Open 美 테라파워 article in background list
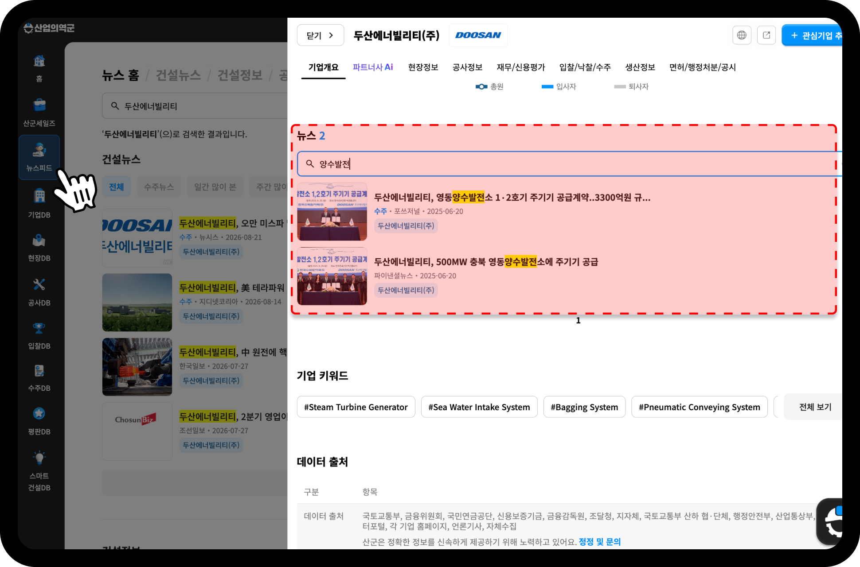Viewport: 860px width, 567px height. (233, 287)
